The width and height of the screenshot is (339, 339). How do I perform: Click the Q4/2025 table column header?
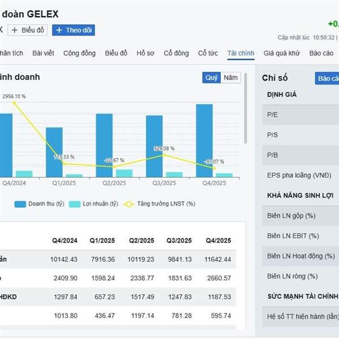pyautogui.click(x=218, y=241)
